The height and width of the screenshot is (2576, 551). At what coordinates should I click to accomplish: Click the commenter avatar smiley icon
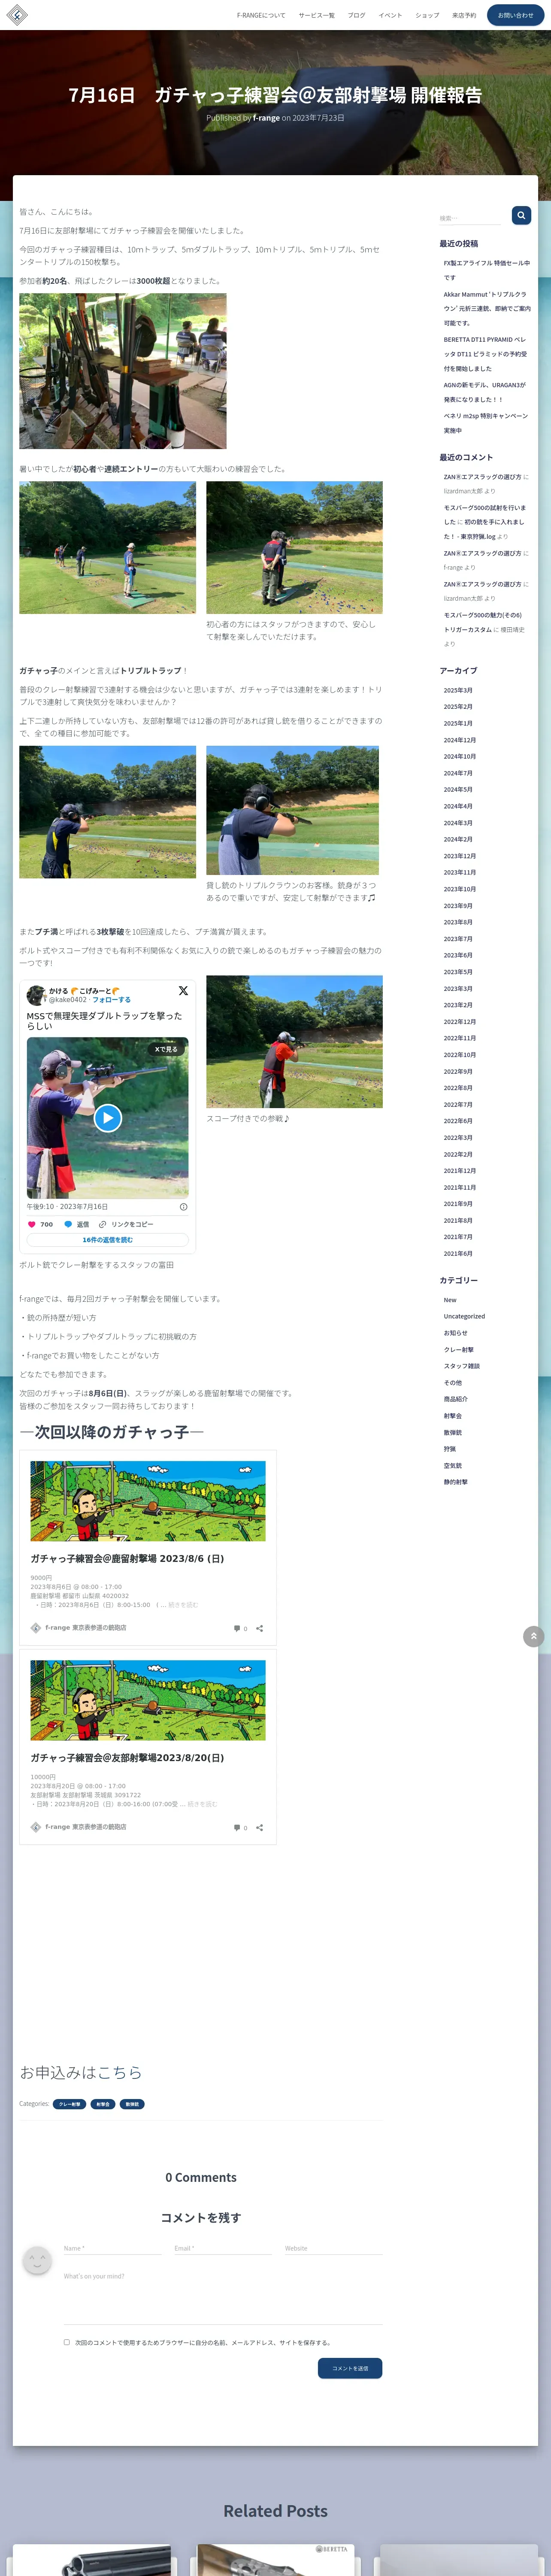click(x=37, y=2260)
